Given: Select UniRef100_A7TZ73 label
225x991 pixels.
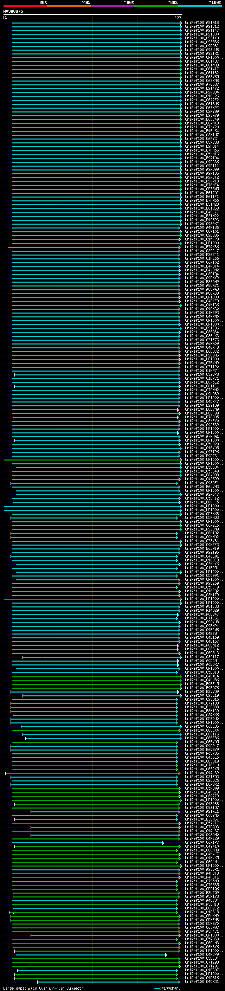Looking at the screenshot, I should (202, 340).
